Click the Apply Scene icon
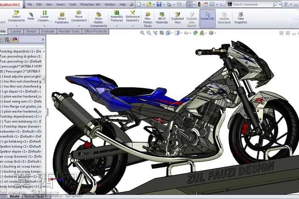Image resolution: width=299 pixels, height=199 pixels. [x=202, y=33]
